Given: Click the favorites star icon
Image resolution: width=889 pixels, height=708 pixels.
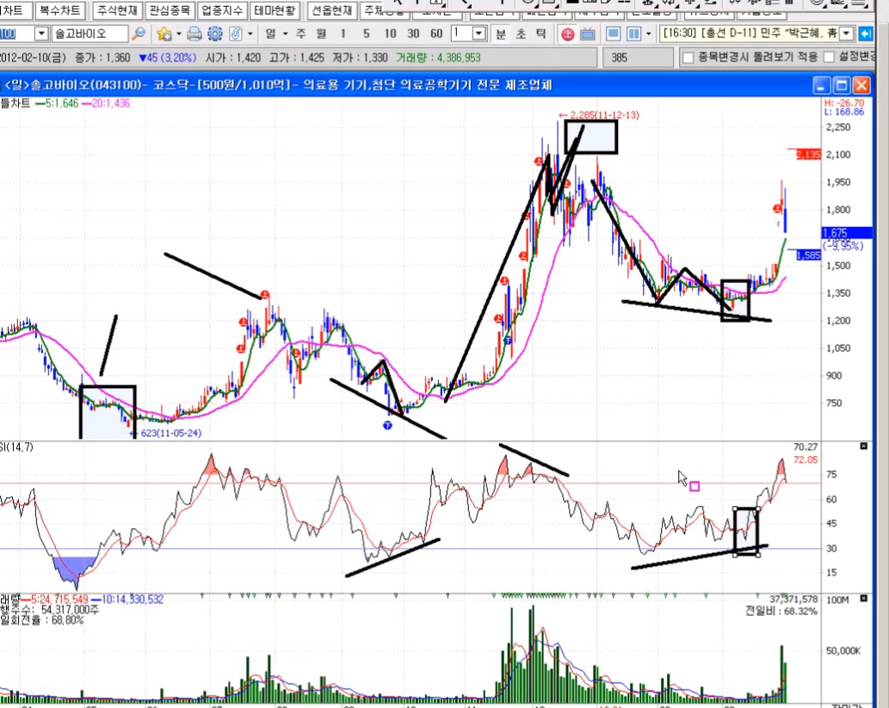Looking at the screenshot, I should 164,34.
